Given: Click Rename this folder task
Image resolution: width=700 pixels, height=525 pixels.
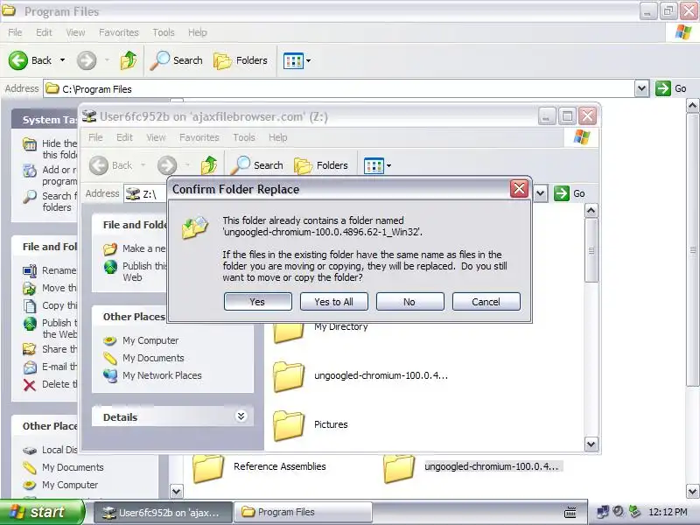Looking at the screenshot, I should click(x=50, y=270).
